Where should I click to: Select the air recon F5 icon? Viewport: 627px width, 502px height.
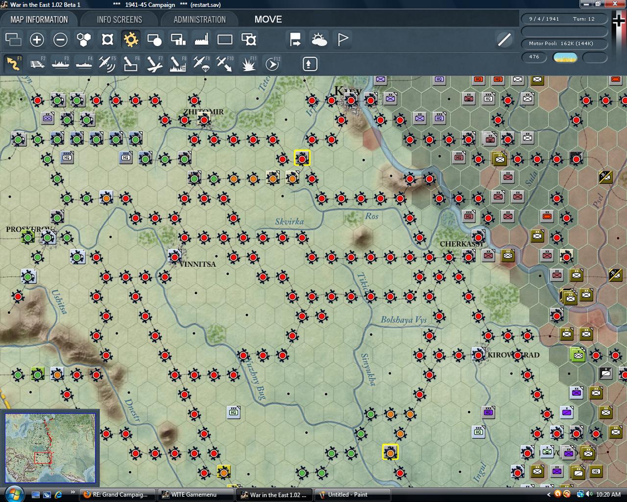107,64
